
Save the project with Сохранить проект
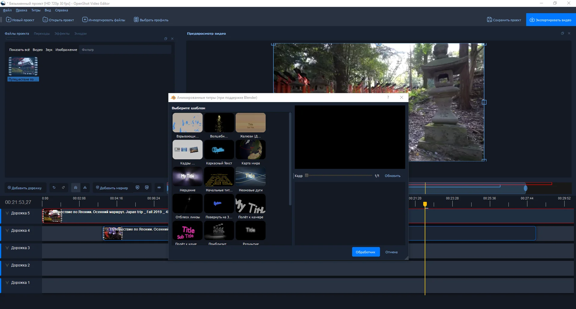tap(504, 20)
